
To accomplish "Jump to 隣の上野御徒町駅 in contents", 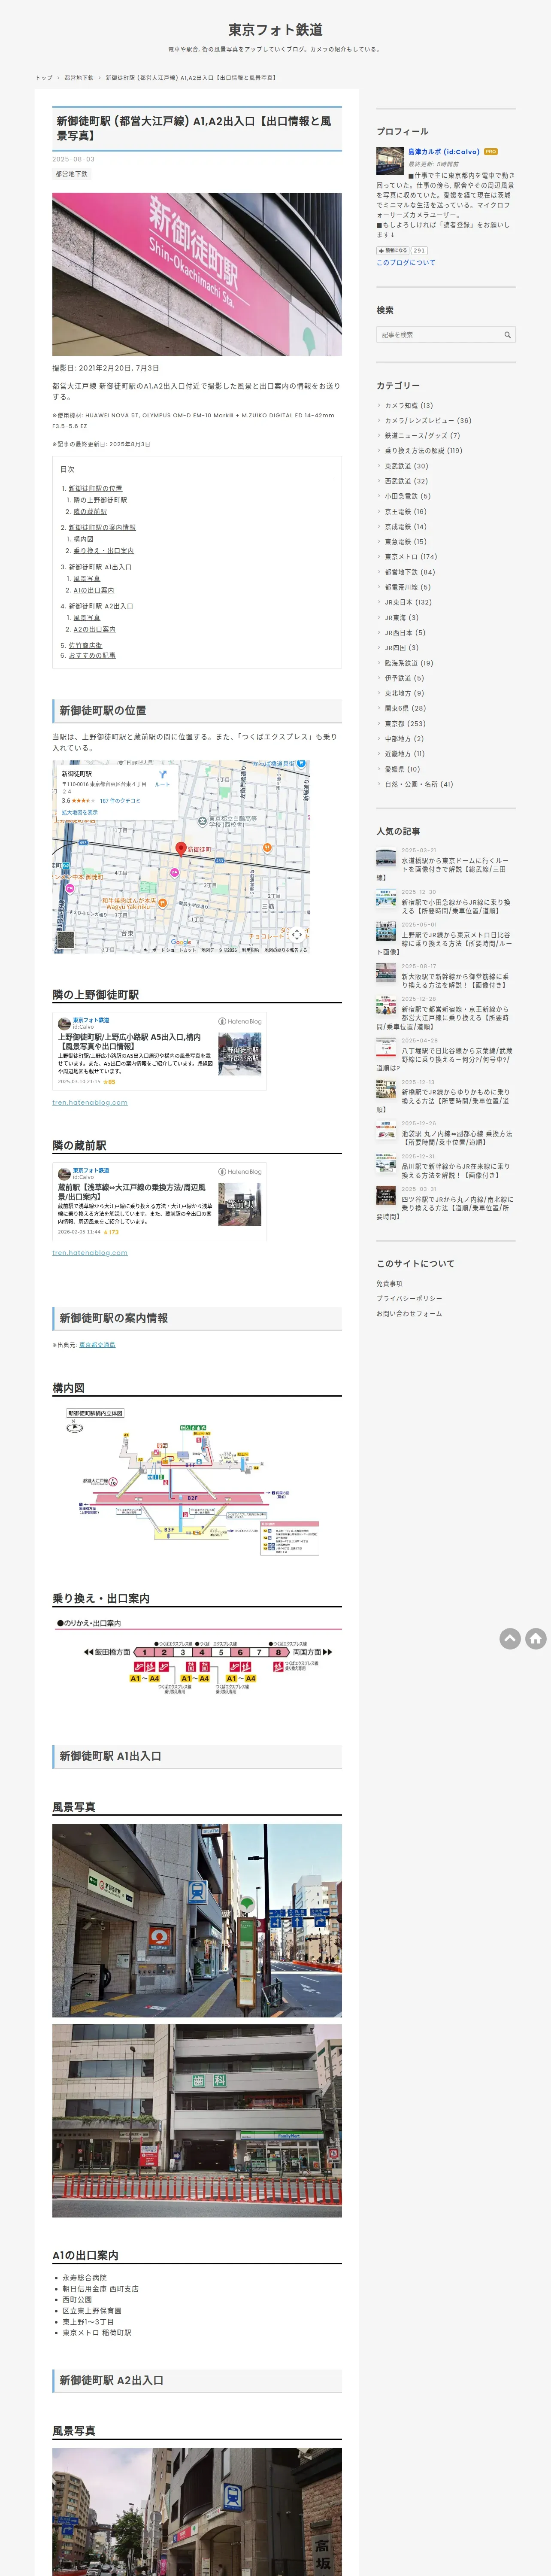I will pos(100,500).
